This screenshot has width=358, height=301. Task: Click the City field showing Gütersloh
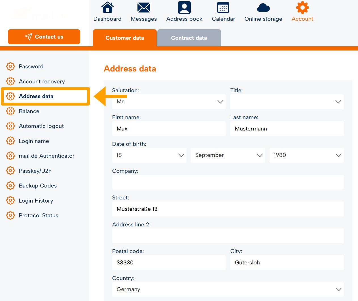coord(287,262)
